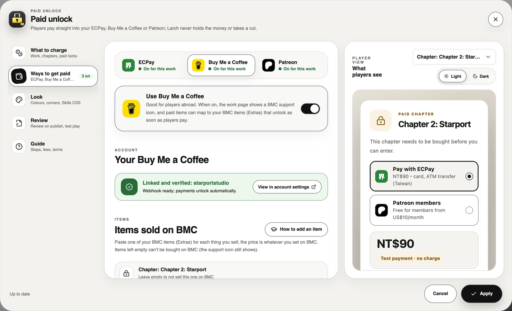This screenshot has width=512, height=311.
Task: Click graduation cap icon in How to add an item
Action: pos(274,229)
